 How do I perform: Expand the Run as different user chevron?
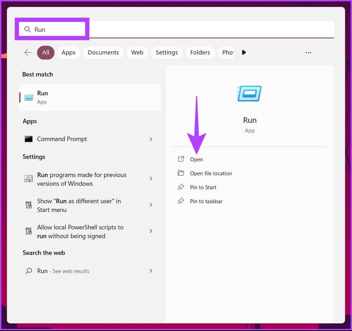click(151, 205)
